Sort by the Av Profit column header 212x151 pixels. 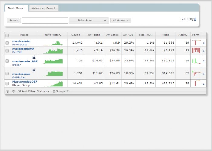pyautogui.click(x=94, y=35)
